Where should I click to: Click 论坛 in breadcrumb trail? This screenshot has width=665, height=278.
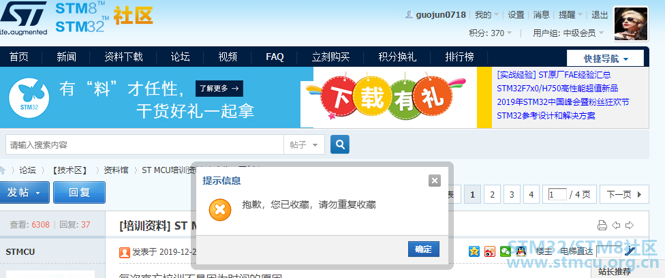27,170
